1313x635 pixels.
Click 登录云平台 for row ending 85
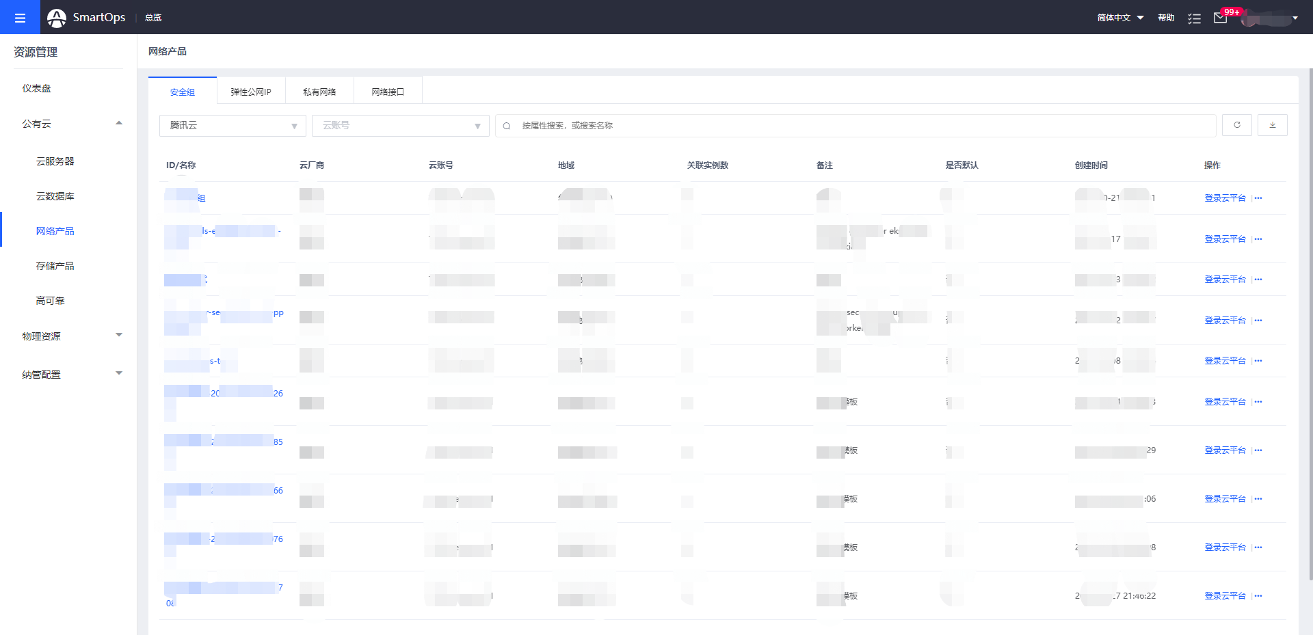coord(1225,450)
